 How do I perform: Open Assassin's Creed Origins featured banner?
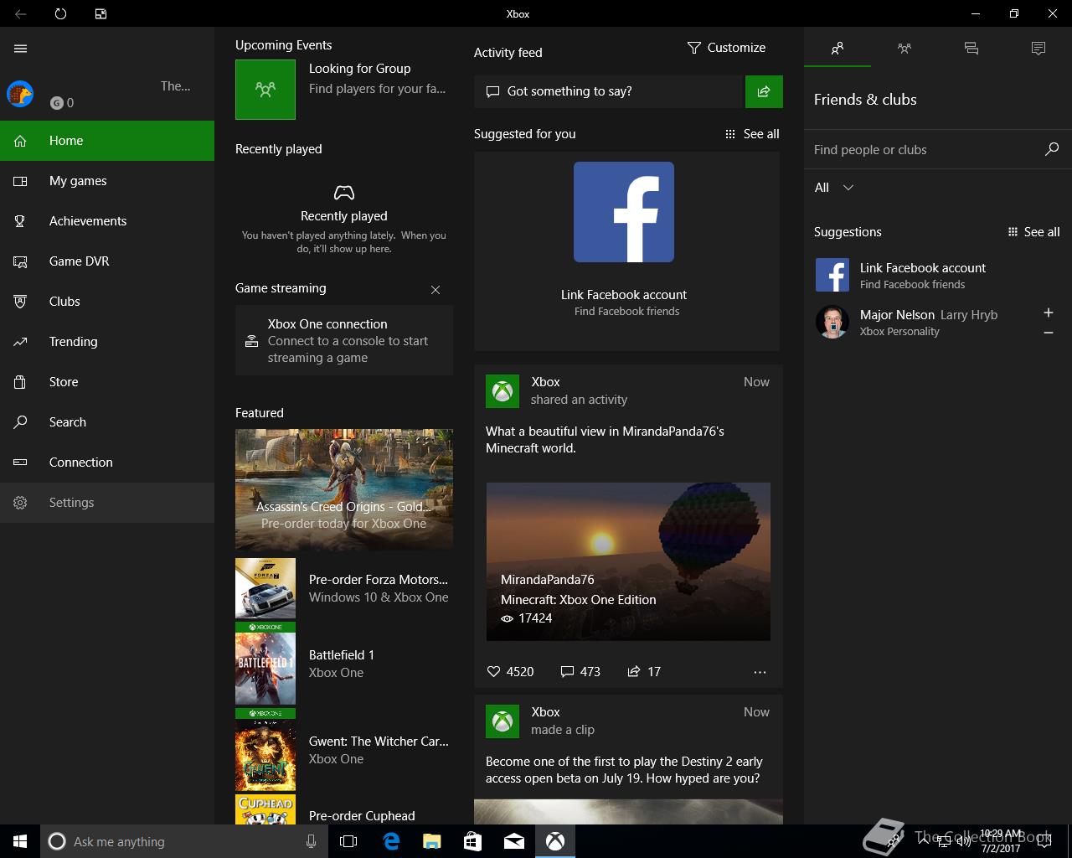click(344, 488)
